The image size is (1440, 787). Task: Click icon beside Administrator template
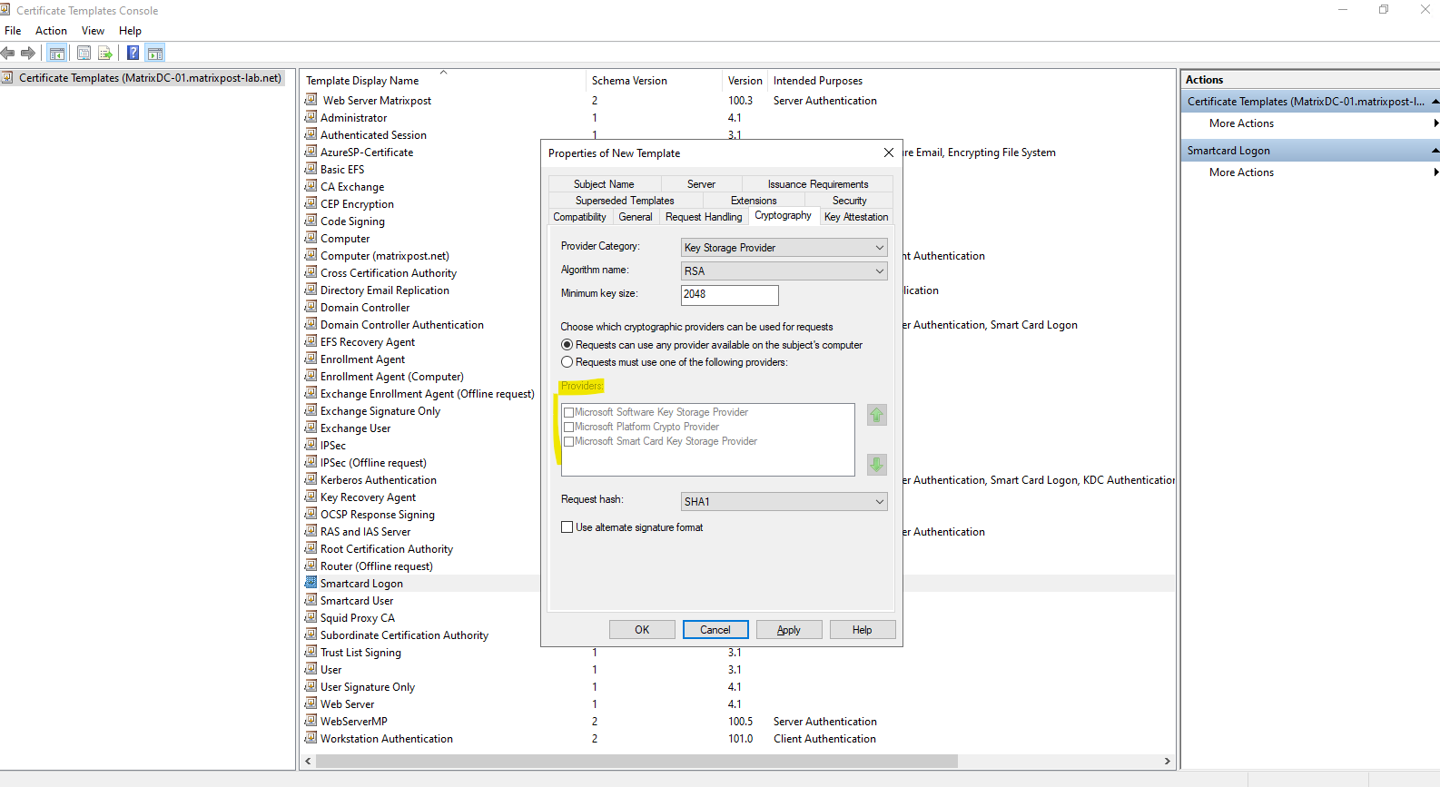point(311,117)
